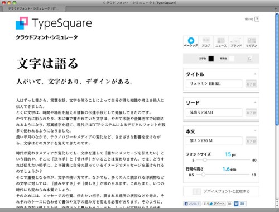Click the blue bookmark share icon
This screenshot has width=279, height=212.
click(x=236, y=204)
